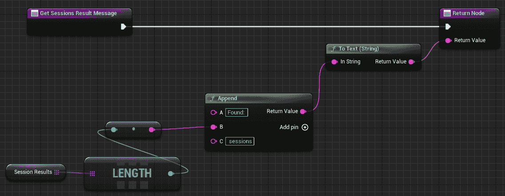Click the conversion node's integer input pin
Viewport: 505px width, 196px height.
(114, 129)
